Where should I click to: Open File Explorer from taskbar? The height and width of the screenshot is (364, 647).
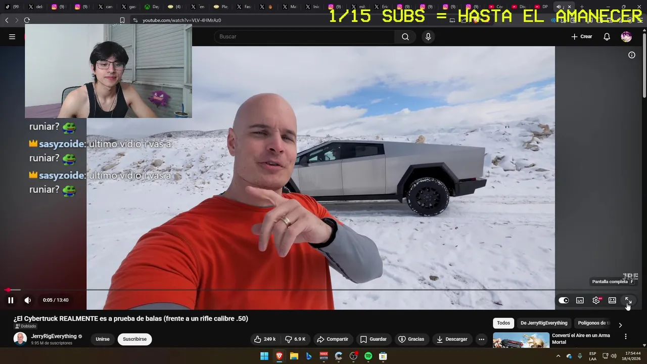click(x=294, y=356)
